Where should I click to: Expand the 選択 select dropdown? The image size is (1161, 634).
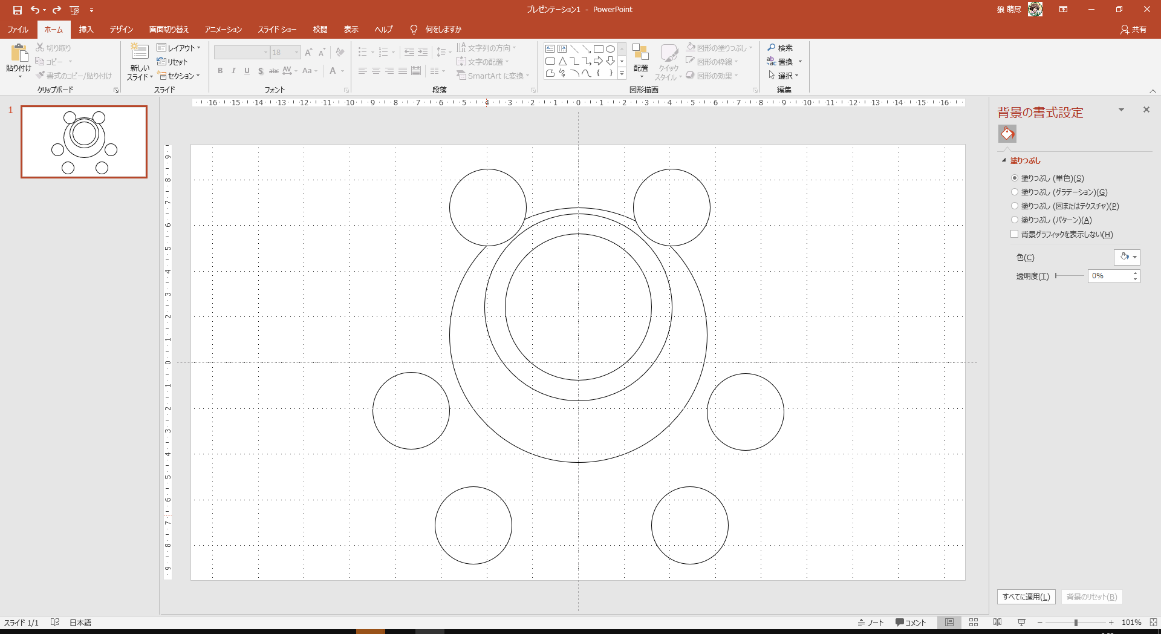coord(784,76)
